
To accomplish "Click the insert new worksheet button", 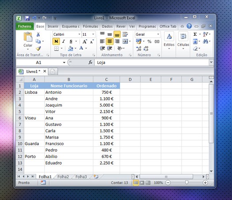I will click(x=96, y=177).
